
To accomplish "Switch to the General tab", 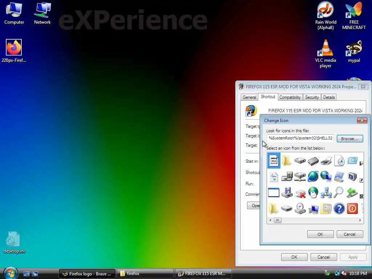I will [x=249, y=97].
